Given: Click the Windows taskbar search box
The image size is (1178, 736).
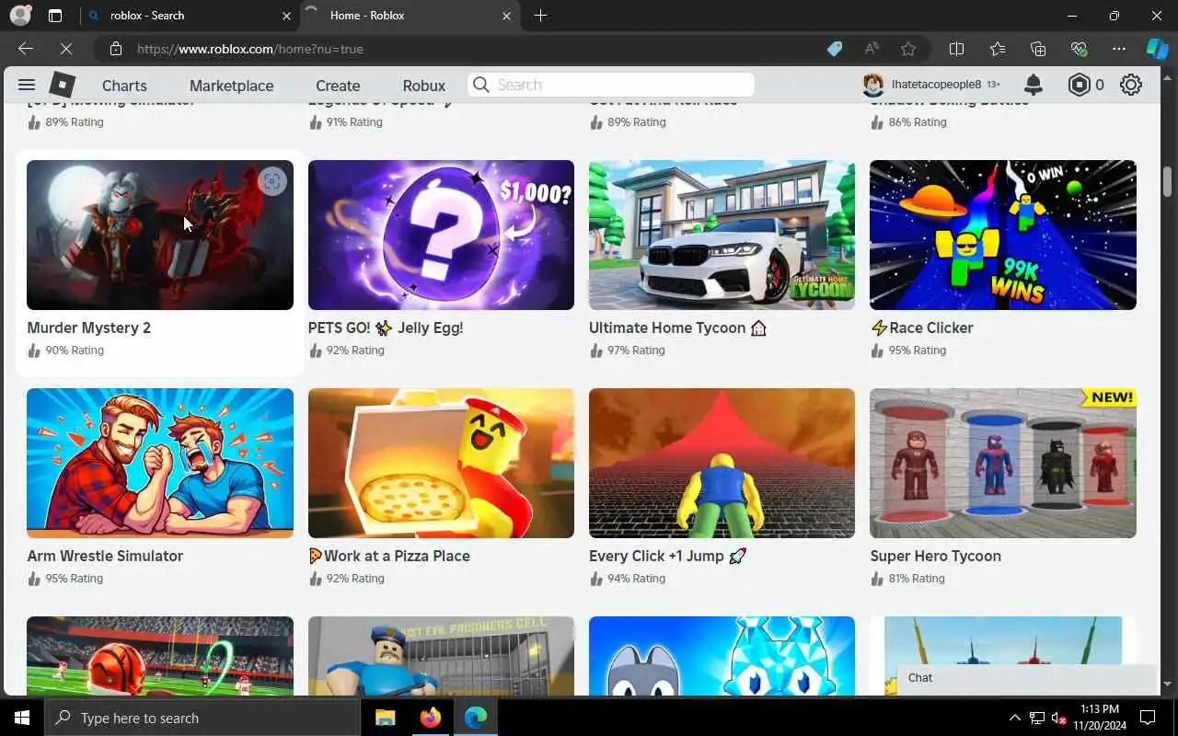Looking at the screenshot, I should pos(202,718).
